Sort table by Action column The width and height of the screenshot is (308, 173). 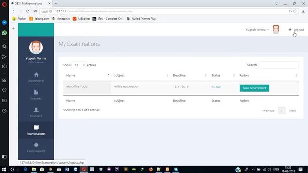click(x=268, y=75)
